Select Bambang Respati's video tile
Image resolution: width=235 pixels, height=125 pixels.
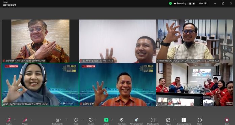[x=117, y=41]
